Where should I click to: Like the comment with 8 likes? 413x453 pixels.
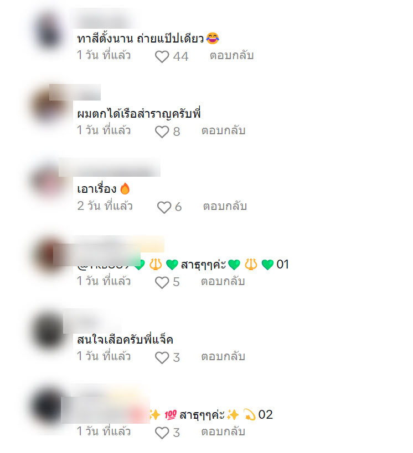pos(162,131)
